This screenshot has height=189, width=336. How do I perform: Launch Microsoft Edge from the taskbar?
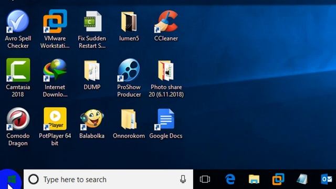click(x=230, y=179)
